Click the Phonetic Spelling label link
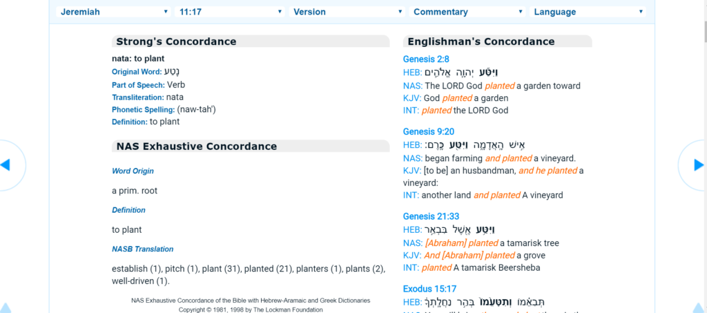 pyautogui.click(x=144, y=110)
